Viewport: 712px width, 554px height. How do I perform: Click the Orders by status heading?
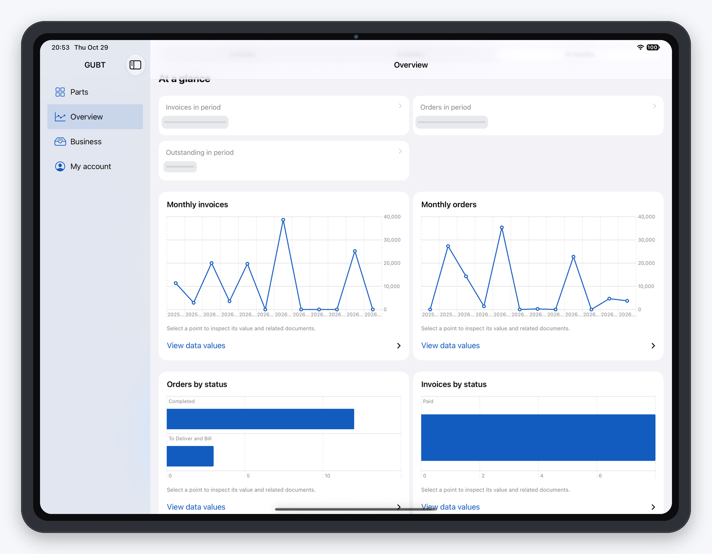[197, 384]
